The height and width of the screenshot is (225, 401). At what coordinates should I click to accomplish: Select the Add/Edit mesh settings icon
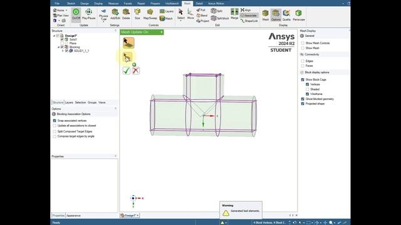tap(115, 14)
